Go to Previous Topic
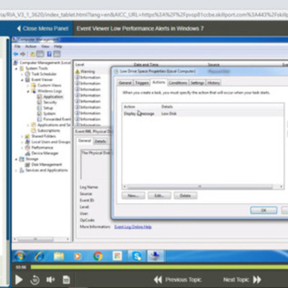Screen dimensions: 288x288 pyautogui.click(x=177, y=280)
